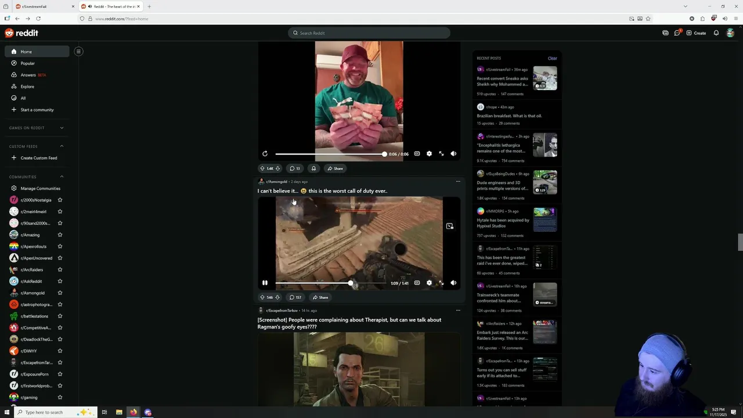Screen dimensions: 743x418
Task: Toggle captions on the top video
Action: point(417,154)
